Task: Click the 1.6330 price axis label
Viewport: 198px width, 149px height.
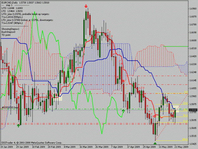Action: (x=193, y=64)
